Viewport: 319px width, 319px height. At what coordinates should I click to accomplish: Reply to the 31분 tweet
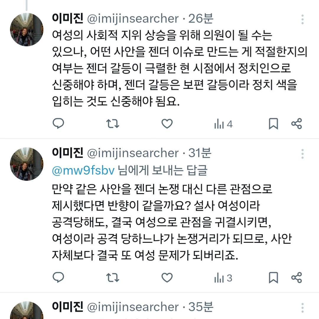tap(58, 278)
